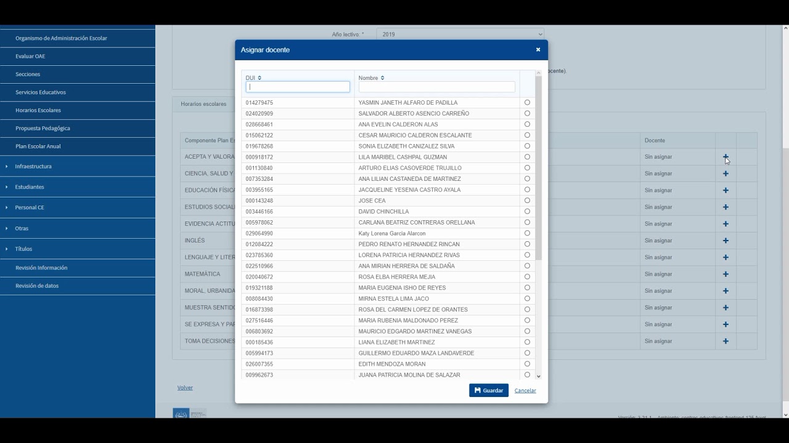Click name ARTURO ELIAS CASOVERDE TRUJILLO

[410, 168]
